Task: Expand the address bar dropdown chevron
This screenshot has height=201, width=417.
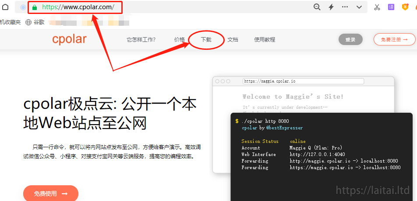Action: (x=359, y=7)
